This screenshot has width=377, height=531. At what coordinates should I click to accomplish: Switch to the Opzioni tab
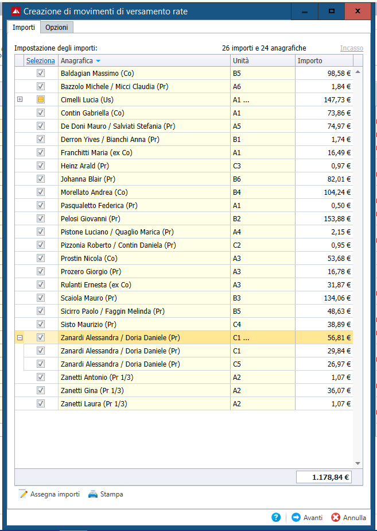[x=57, y=28]
